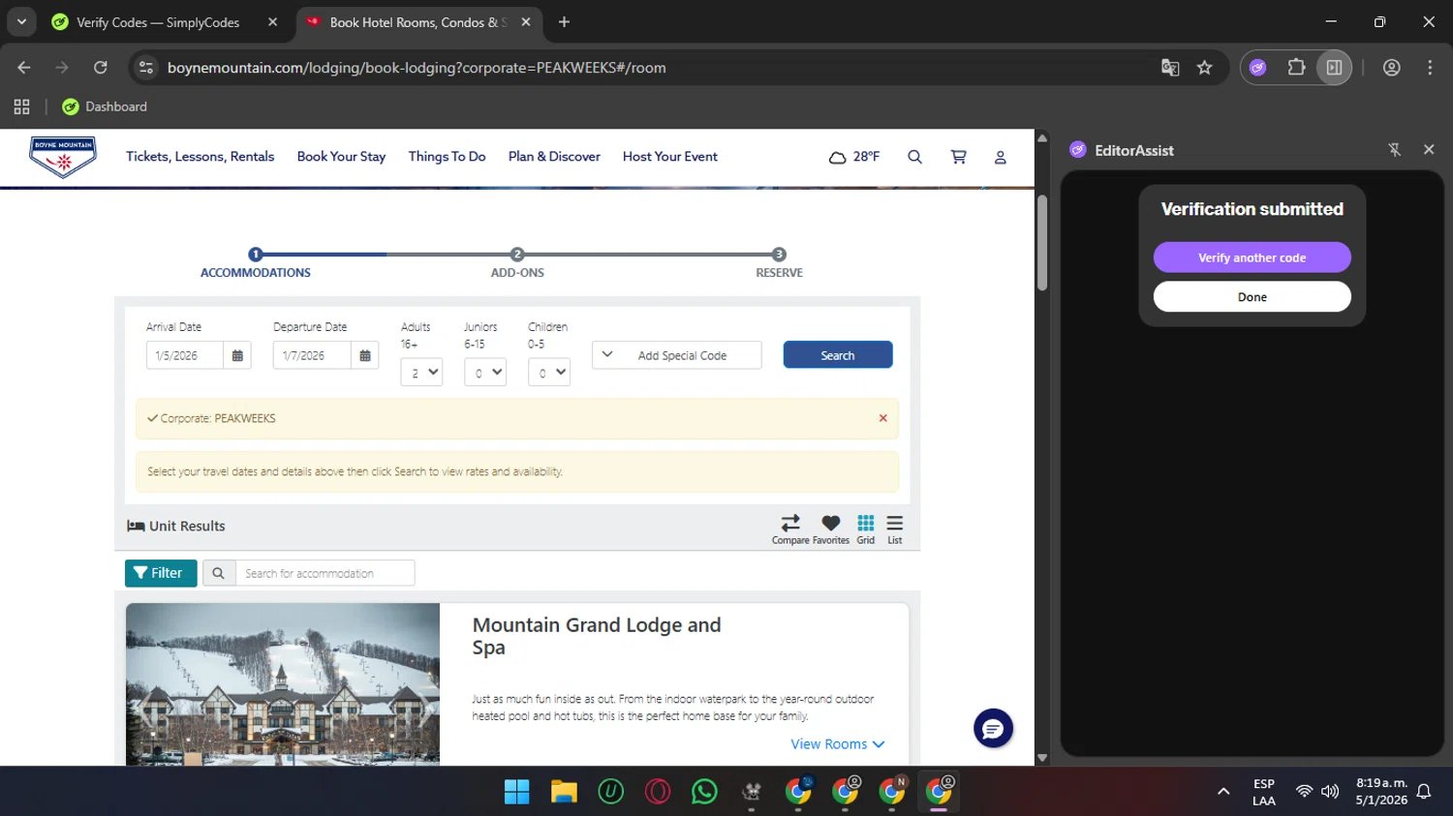1453x816 pixels.
Task: Click Verify another code
Action: point(1252,257)
